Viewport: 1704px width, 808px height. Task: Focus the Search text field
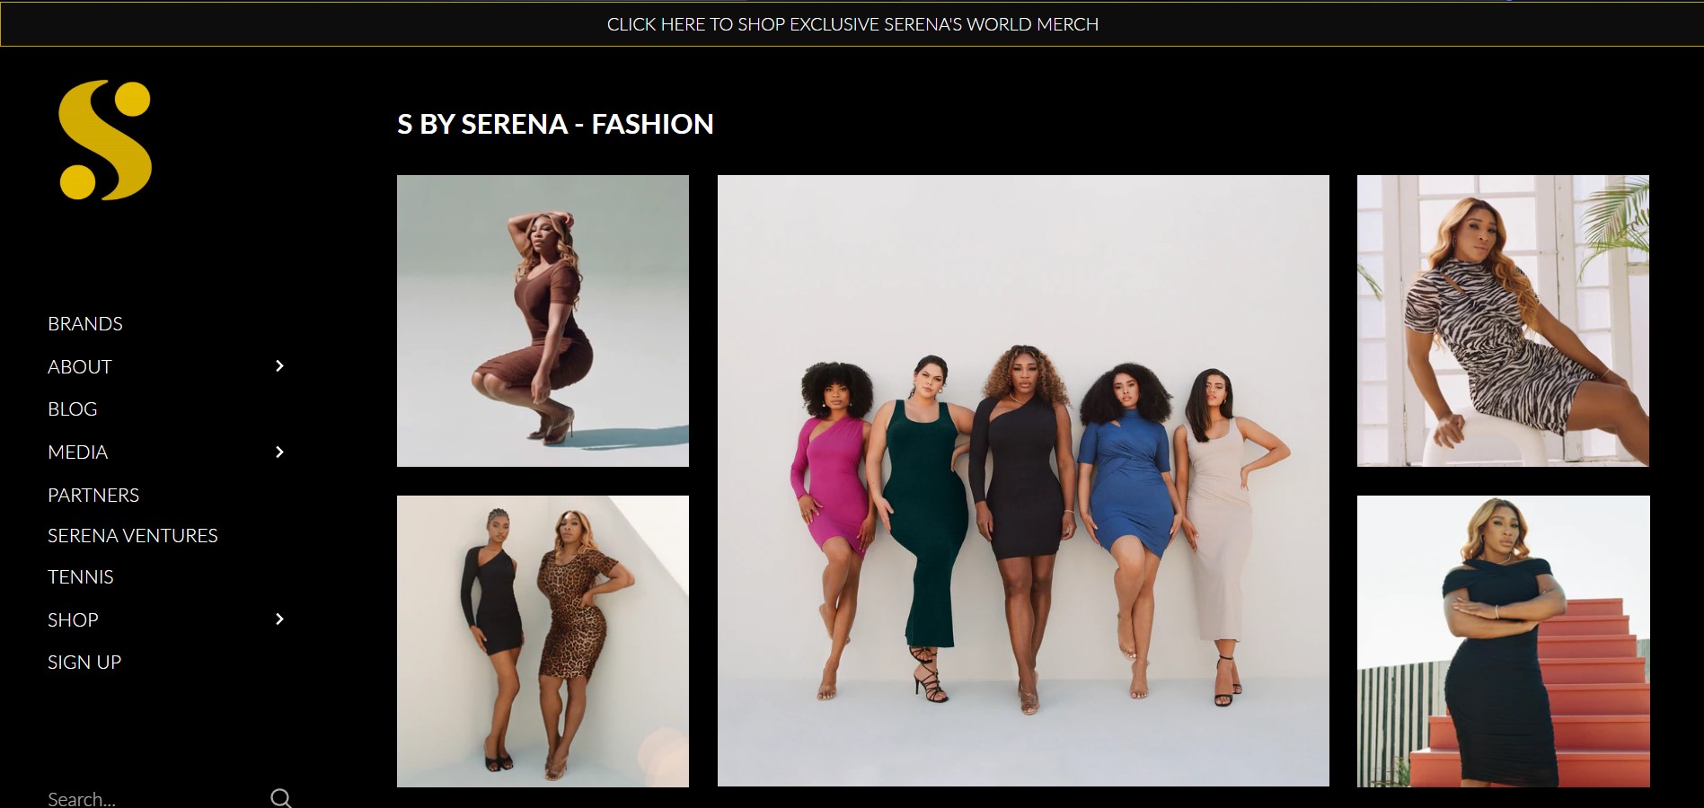[x=153, y=798]
